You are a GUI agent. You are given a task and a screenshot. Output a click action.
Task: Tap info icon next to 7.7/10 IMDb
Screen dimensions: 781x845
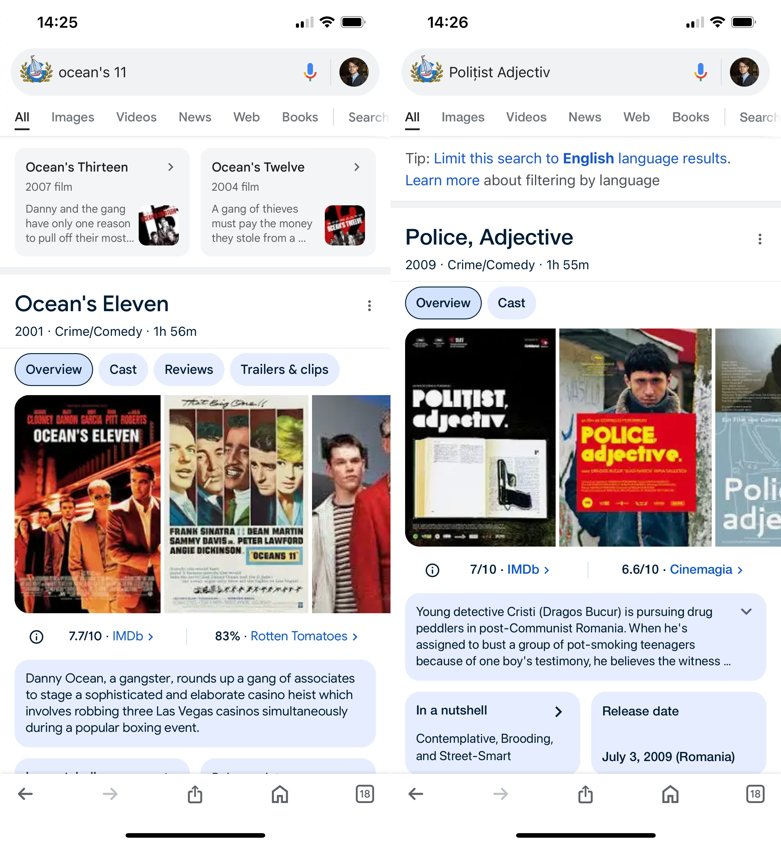[x=36, y=637]
